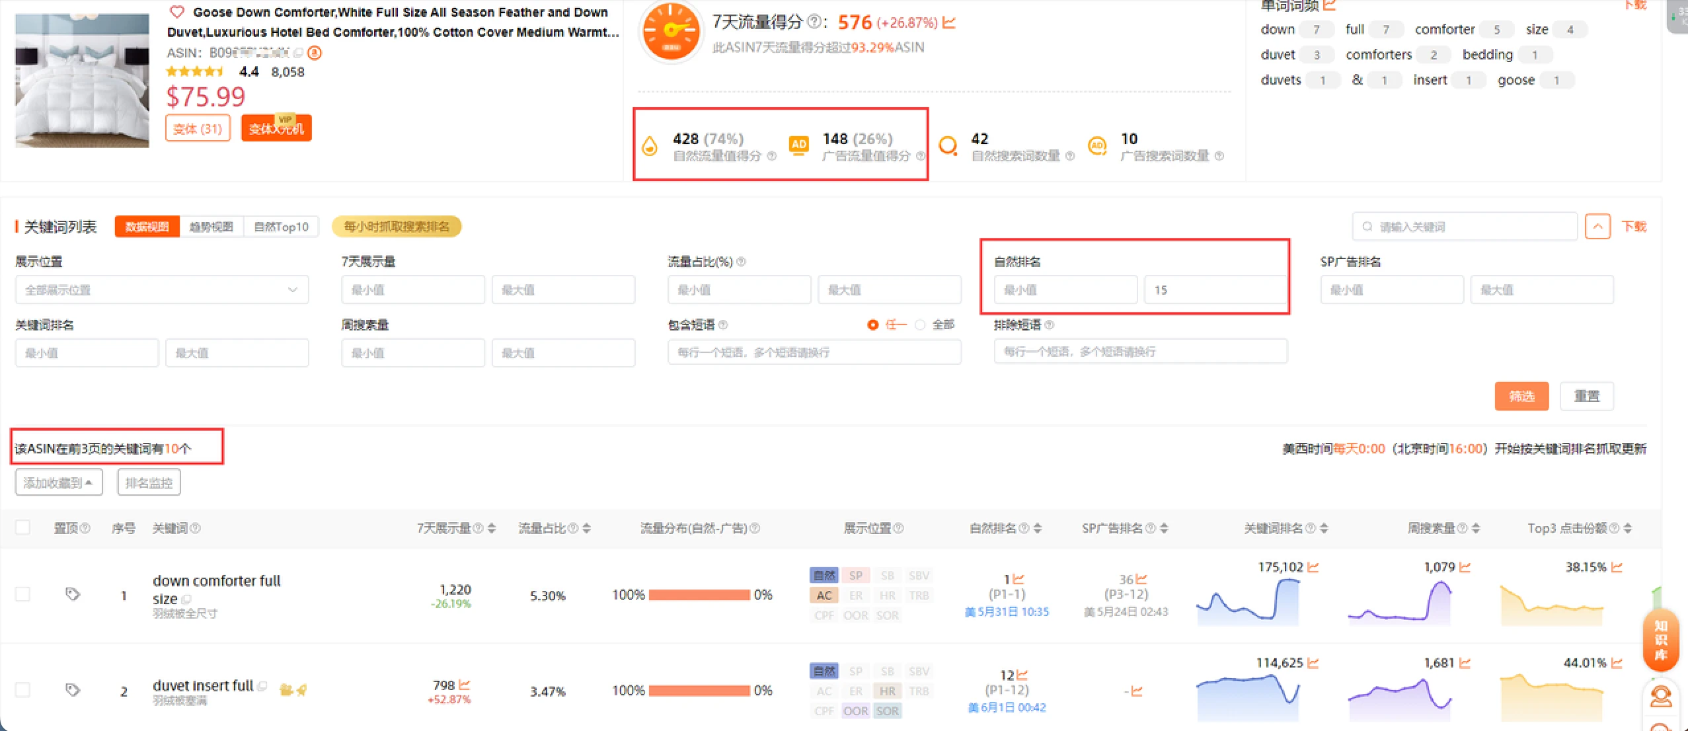Viewport: 1688px width, 731px height.
Task: Click the AC position badge in row 1
Action: 824,596
